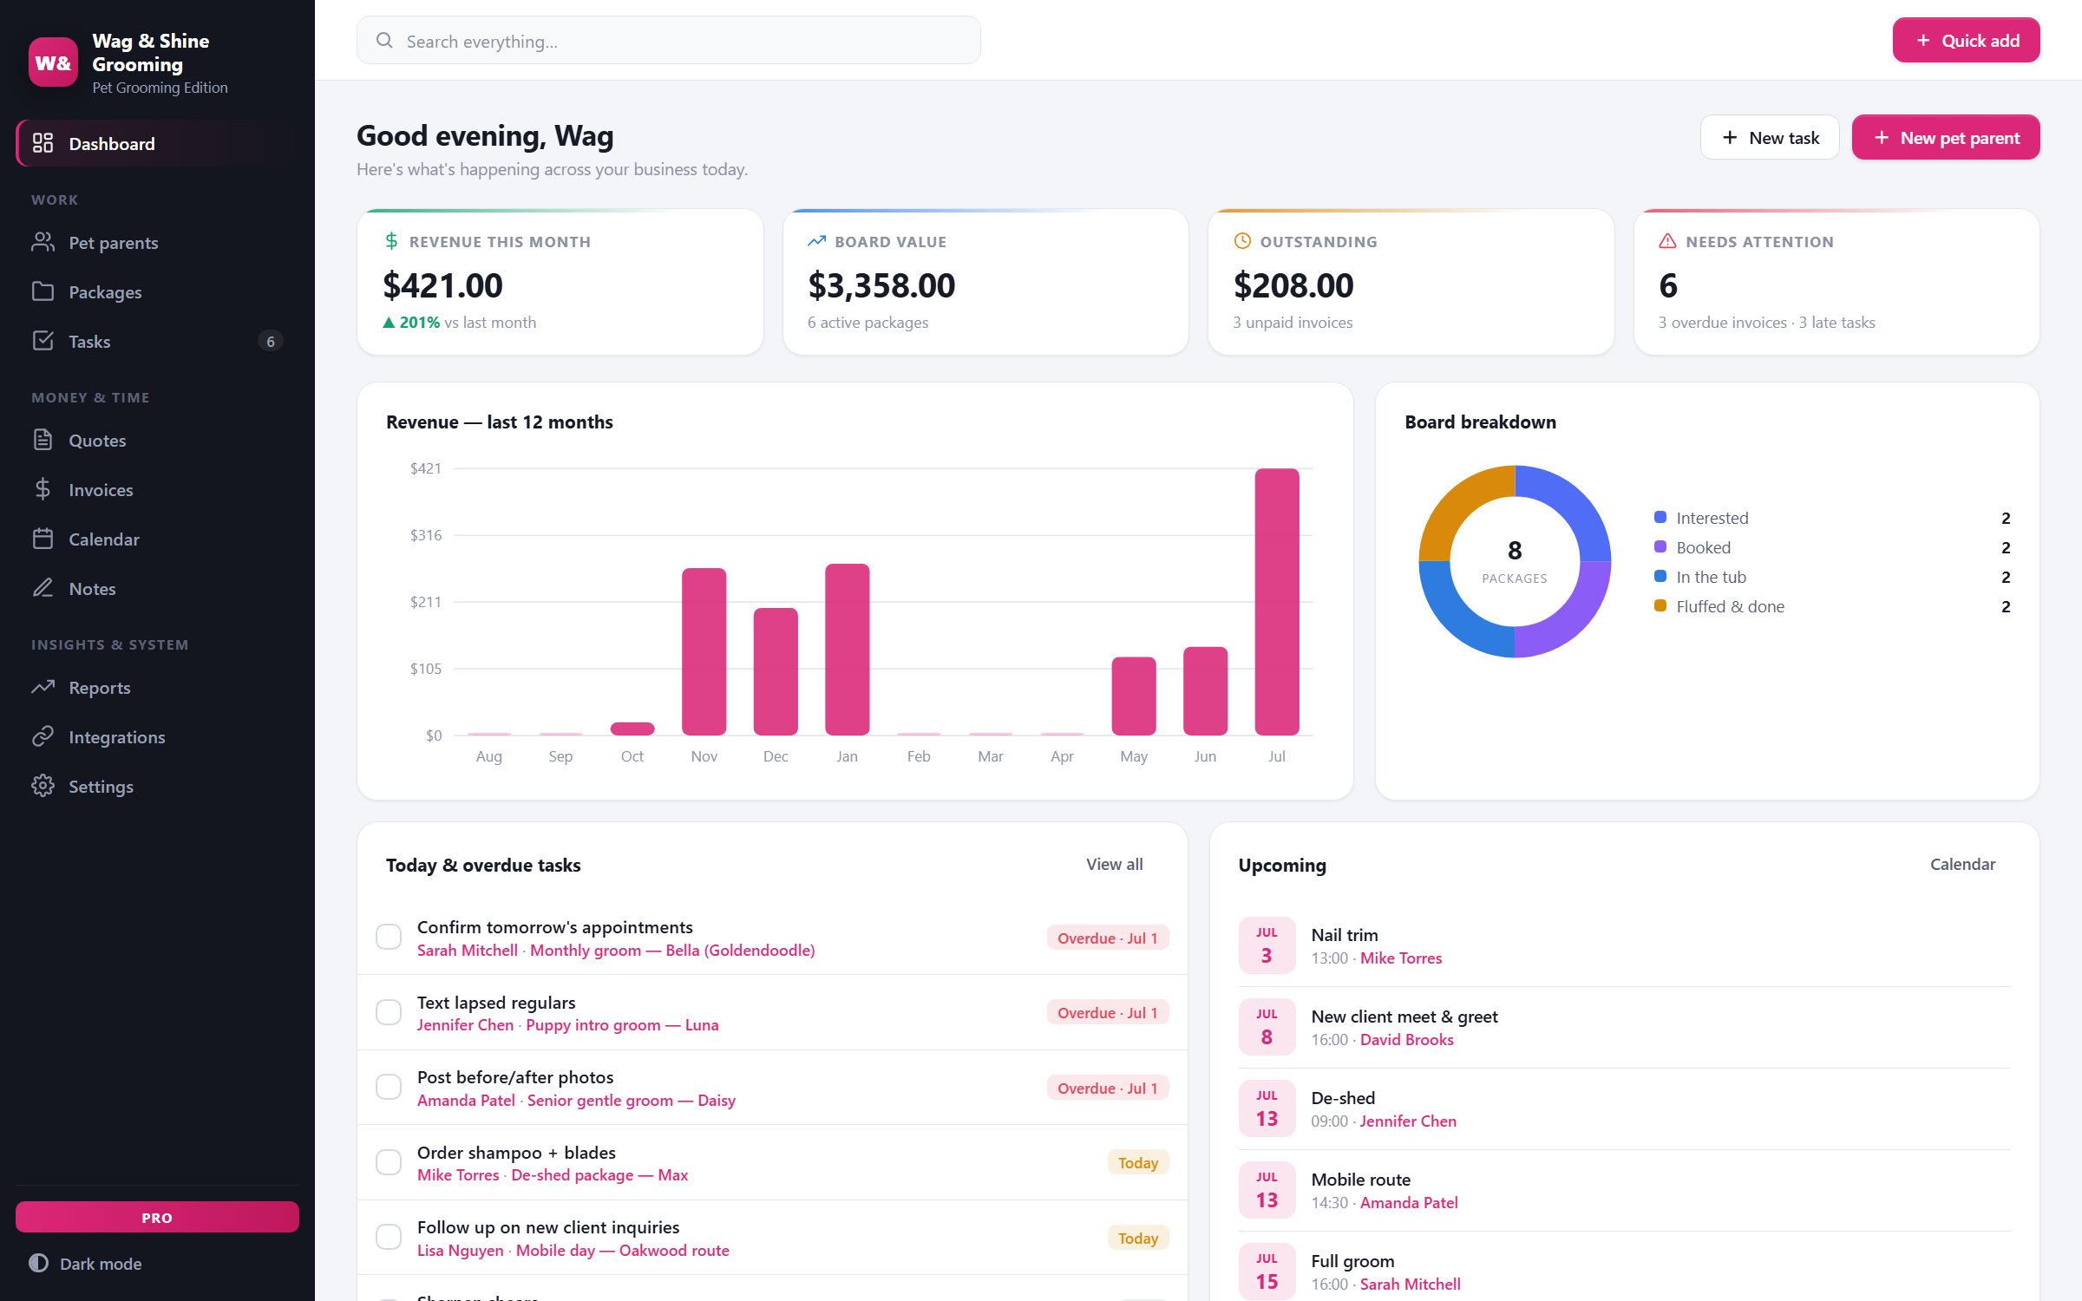This screenshot has height=1301, width=2082.
Task: Click the Dashboard grid icon
Action: point(43,143)
